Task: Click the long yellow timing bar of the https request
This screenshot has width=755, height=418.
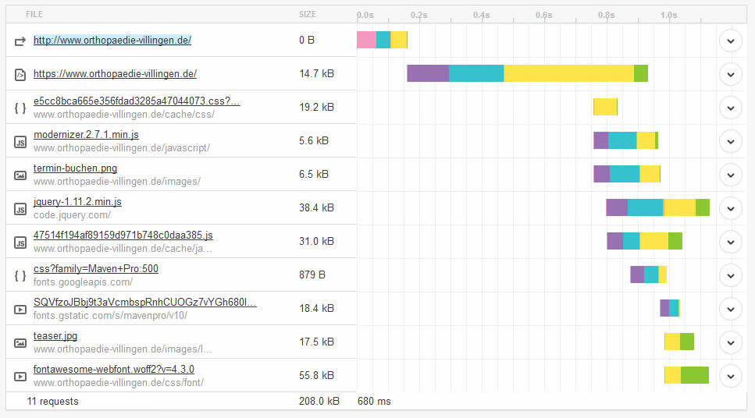Action: click(568, 73)
